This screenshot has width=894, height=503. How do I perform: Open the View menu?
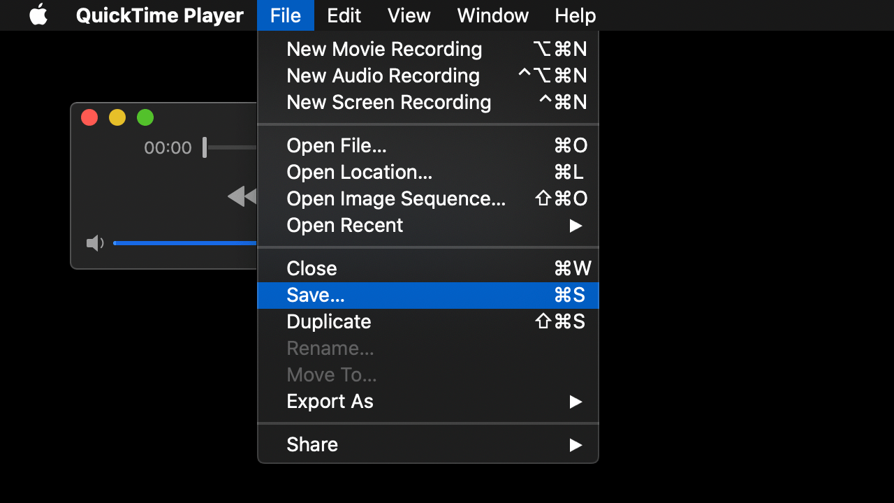click(409, 15)
